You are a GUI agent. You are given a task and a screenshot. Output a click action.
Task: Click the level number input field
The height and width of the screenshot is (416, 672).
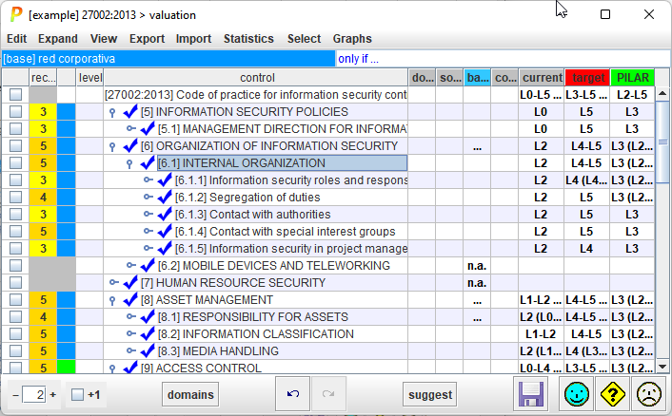tap(34, 394)
